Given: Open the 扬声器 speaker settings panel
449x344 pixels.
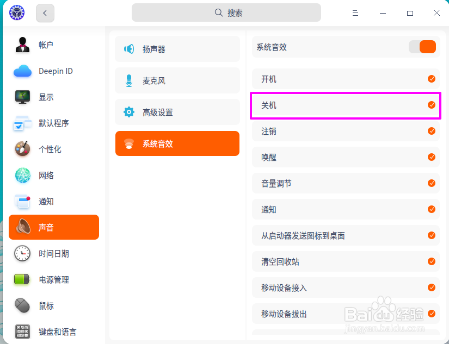Looking at the screenshot, I should (x=177, y=49).
